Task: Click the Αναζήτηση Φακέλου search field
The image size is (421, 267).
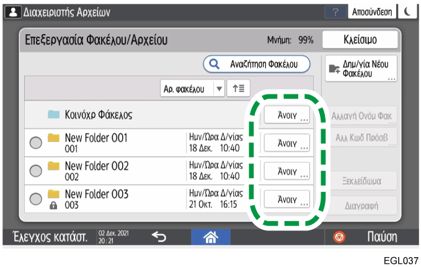Action: 257,63
